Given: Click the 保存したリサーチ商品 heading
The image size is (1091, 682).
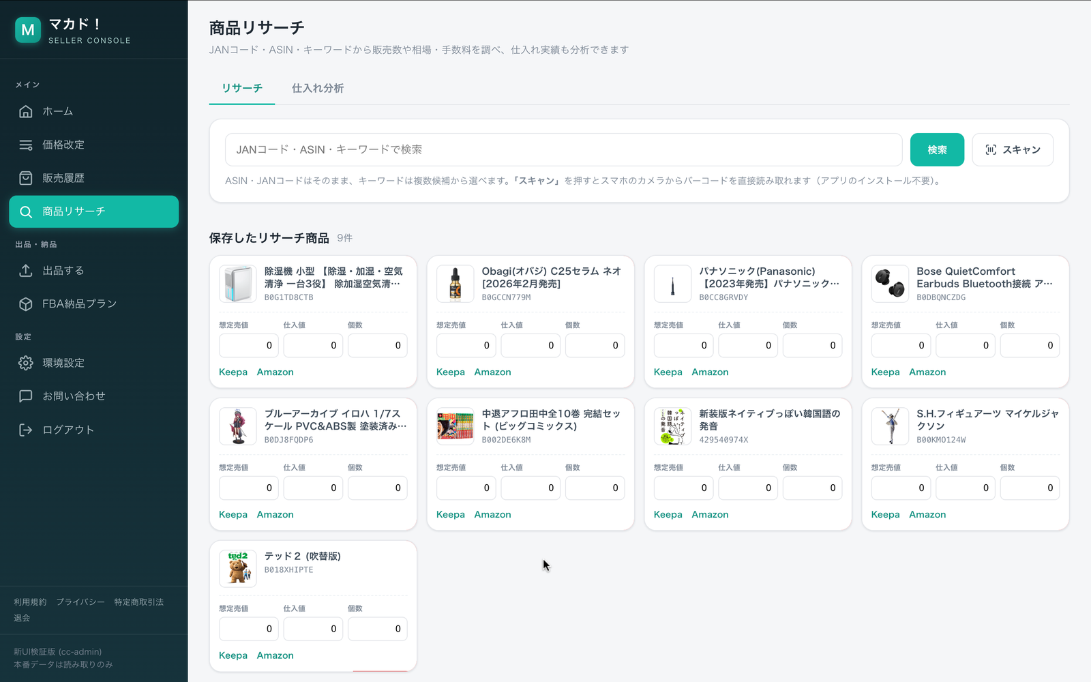Looking at the screenshot, I should [x=269, y=238].
